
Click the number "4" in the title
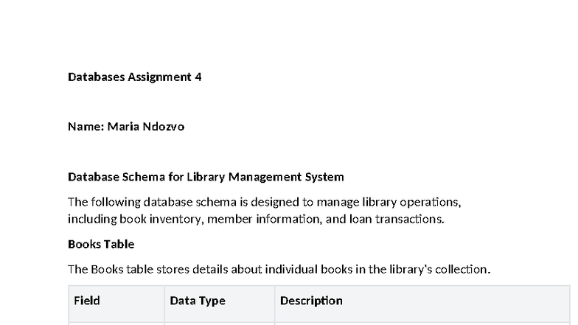click(198, 77)
